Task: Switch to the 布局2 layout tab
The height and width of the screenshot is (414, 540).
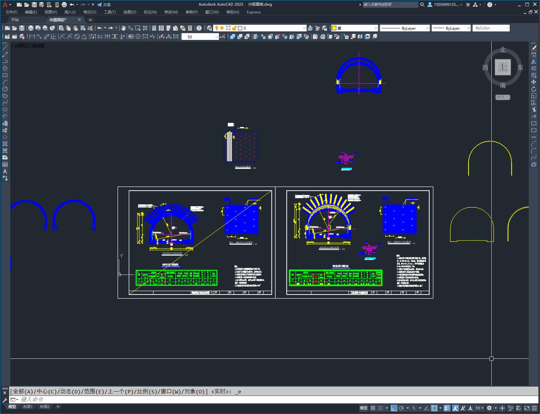Action: tap(45, 407)
